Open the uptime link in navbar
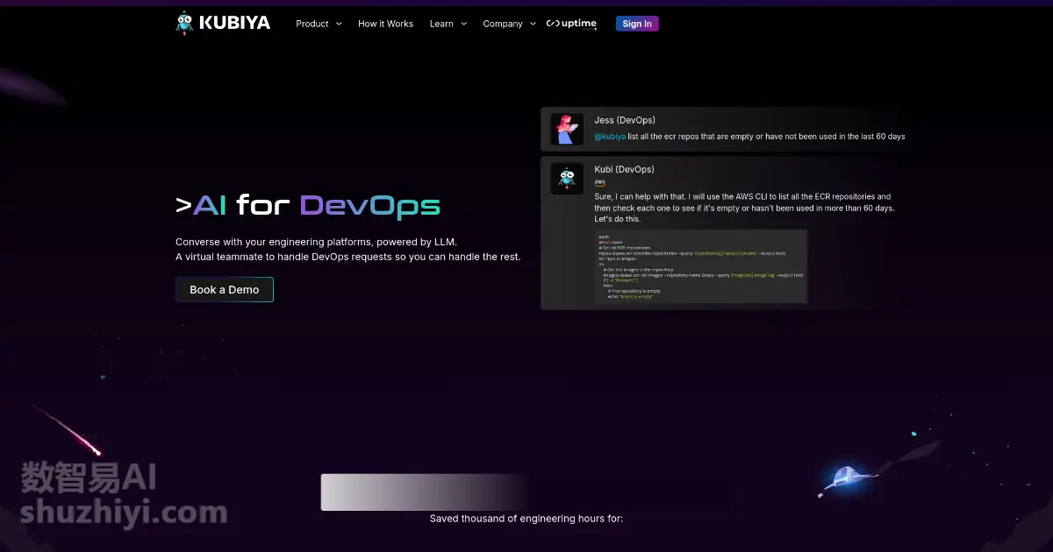This screenshot has height=552, width=1053. [x=571, y=24]
